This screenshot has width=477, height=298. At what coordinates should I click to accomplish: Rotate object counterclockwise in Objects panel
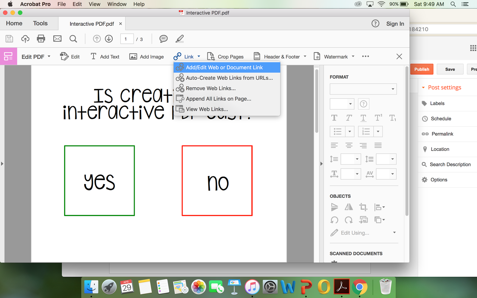(334, 220)
